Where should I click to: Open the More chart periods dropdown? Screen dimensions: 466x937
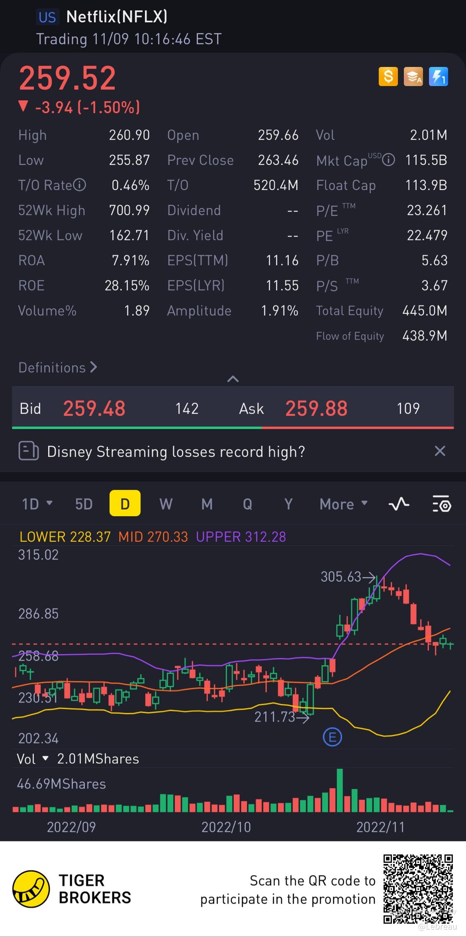[x=343, y=504]
